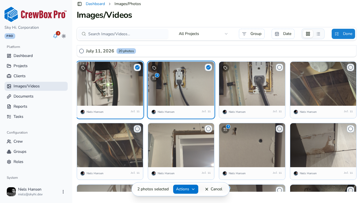Switch to list view
The width and height of the screenshot is (361, 203).
coord(318,34)
